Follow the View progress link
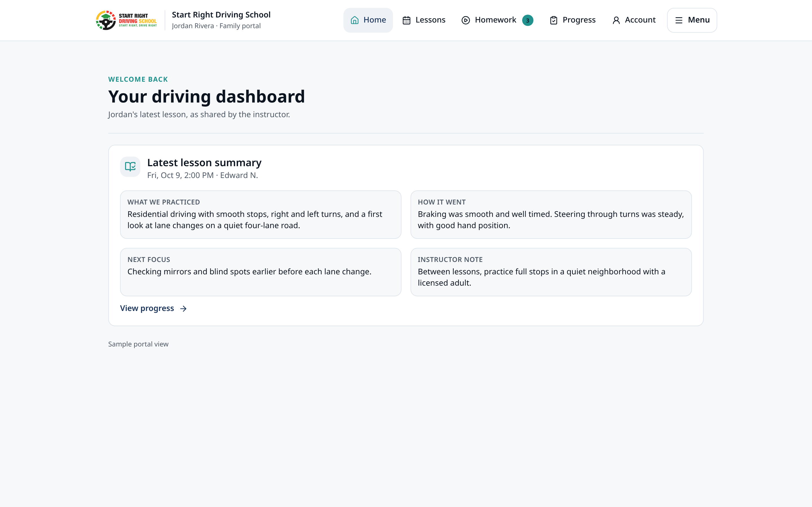 [154, 308]
